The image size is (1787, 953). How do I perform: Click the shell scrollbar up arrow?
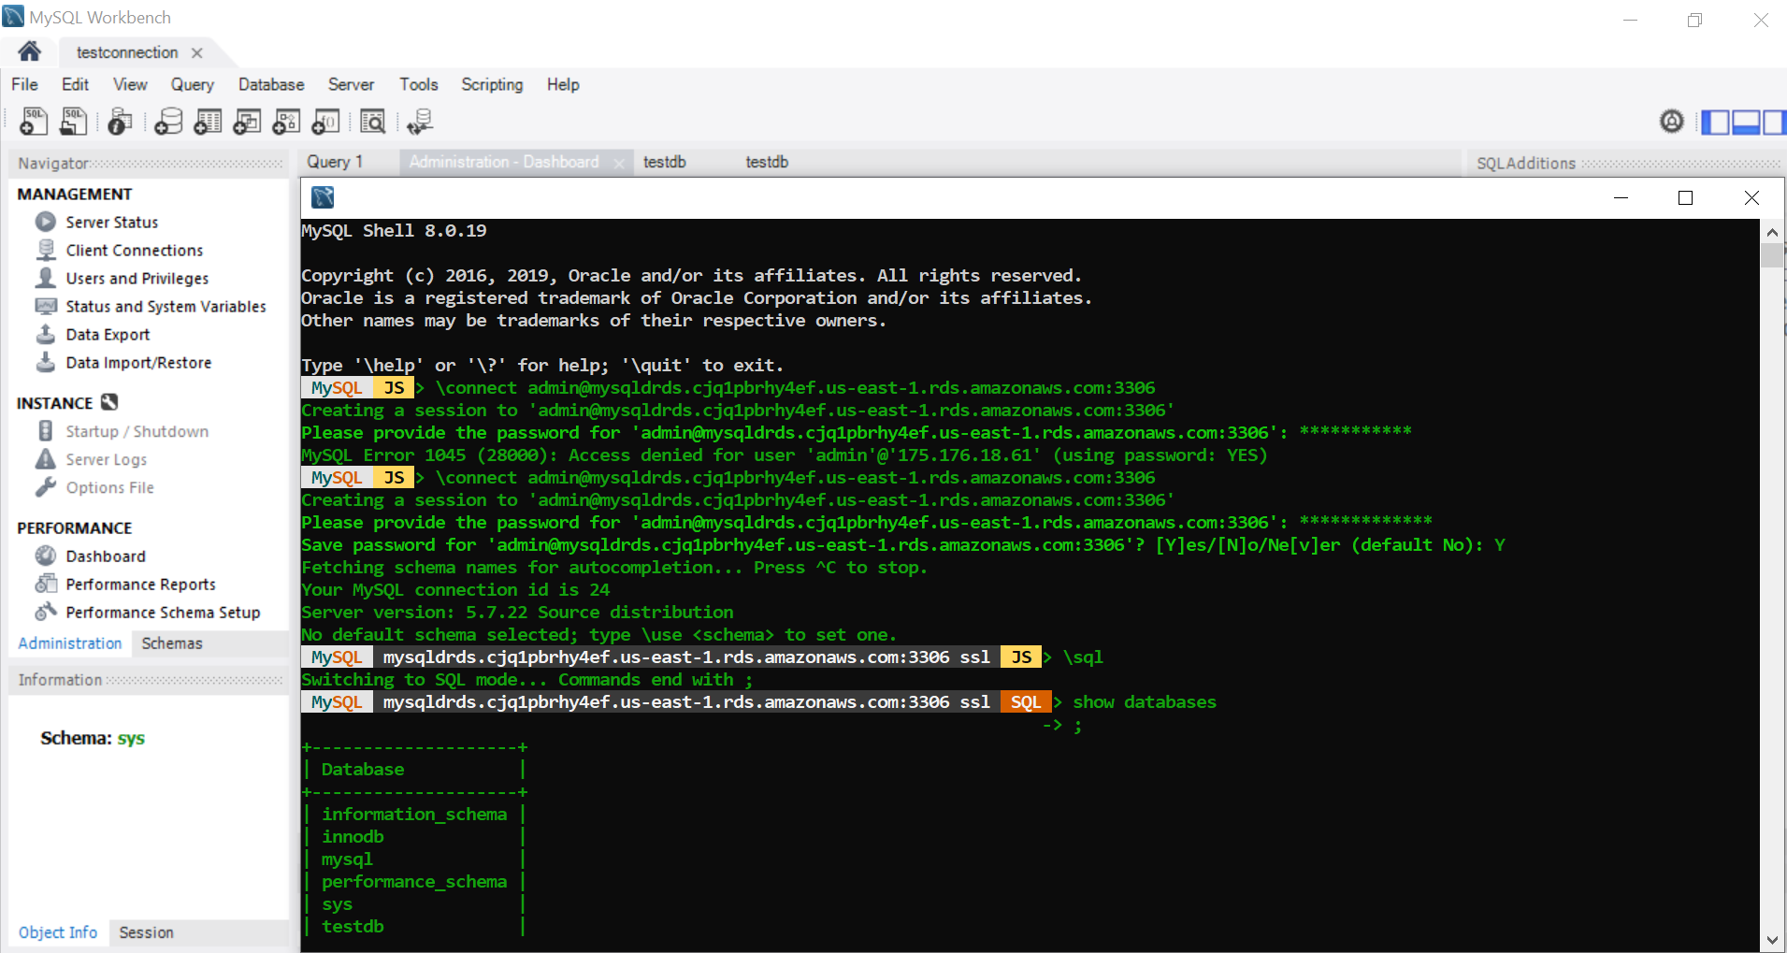[1772, 231]
